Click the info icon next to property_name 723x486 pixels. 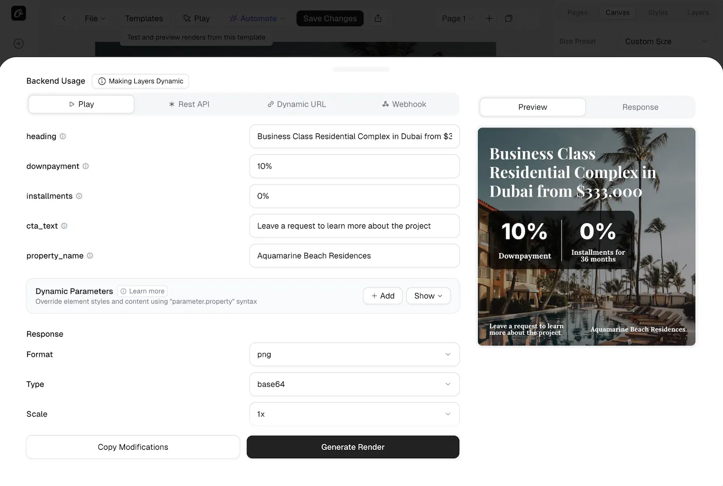(90, 255)
